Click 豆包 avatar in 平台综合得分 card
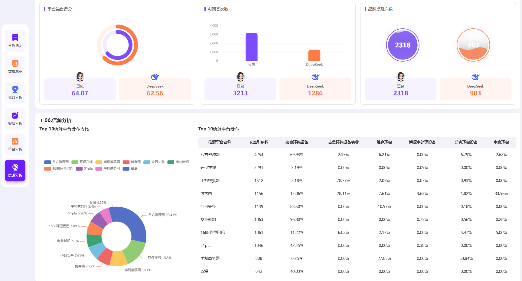 (x=80, y=77)
